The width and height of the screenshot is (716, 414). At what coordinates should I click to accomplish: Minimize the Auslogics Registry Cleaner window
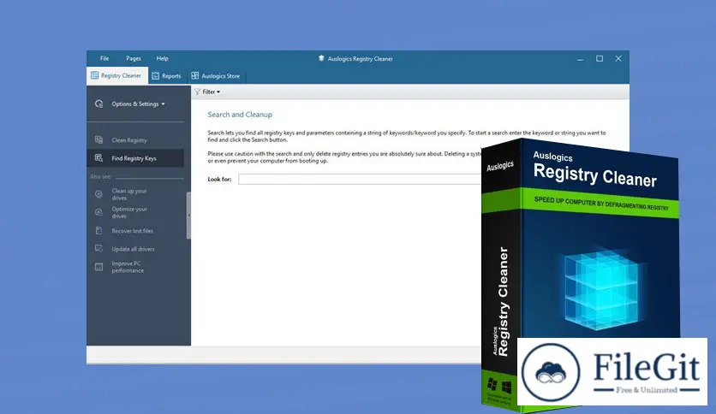click(x=580, y=59)
